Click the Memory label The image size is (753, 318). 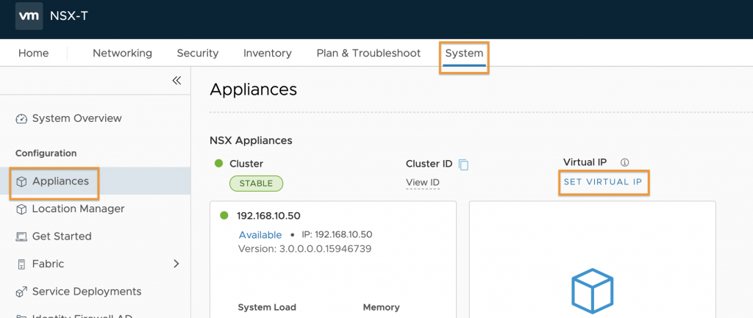382,308
